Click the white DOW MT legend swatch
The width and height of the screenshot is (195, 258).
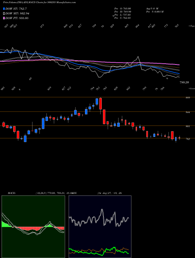click(4, 14)
